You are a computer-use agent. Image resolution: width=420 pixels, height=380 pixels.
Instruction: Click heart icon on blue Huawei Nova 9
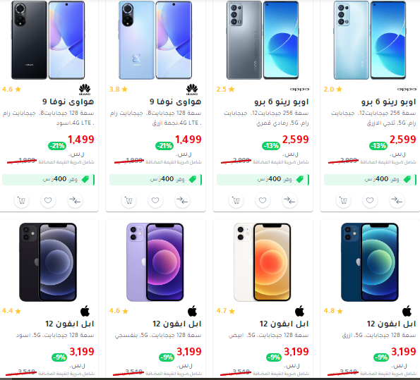155,200
